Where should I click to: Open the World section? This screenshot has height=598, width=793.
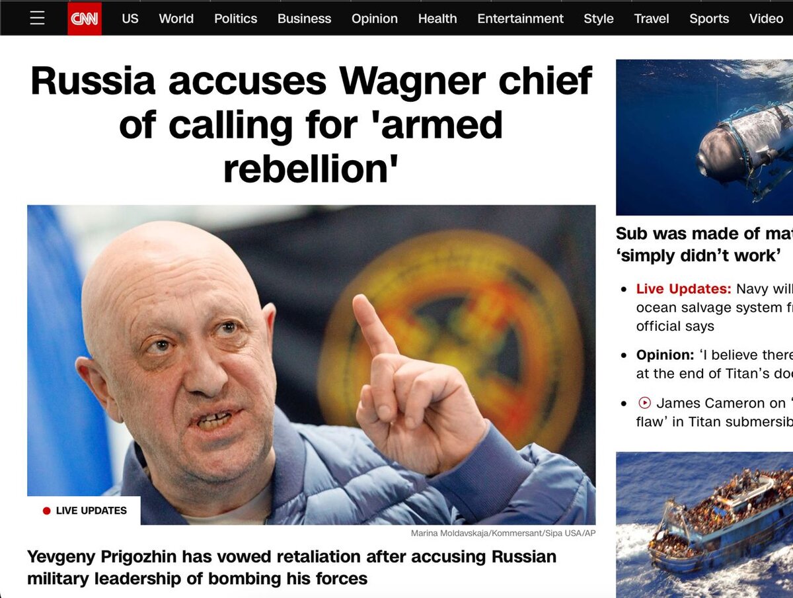(x=176, y=19)
